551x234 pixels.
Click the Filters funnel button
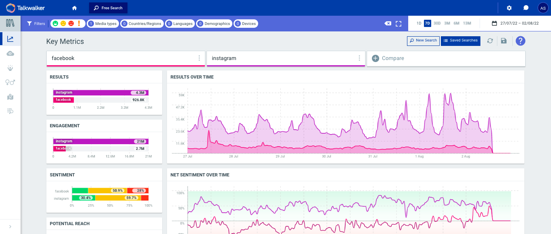tap(36, 24)
